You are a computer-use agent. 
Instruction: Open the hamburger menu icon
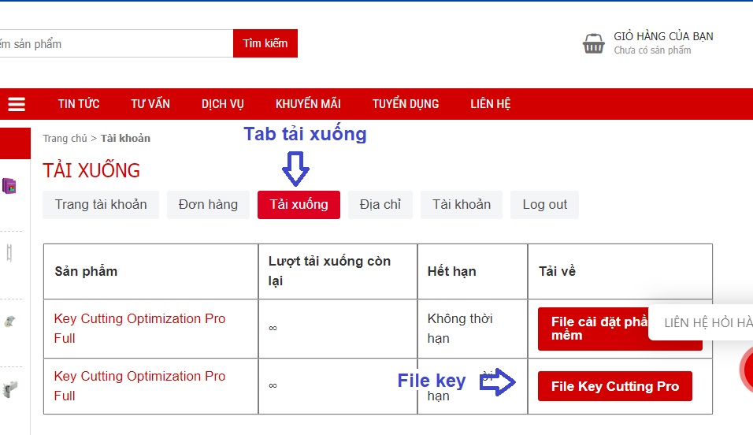[x=17, y=104]
